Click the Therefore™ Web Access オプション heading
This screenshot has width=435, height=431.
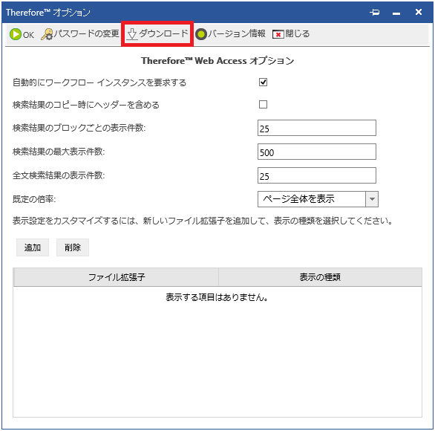coord(218,60)
